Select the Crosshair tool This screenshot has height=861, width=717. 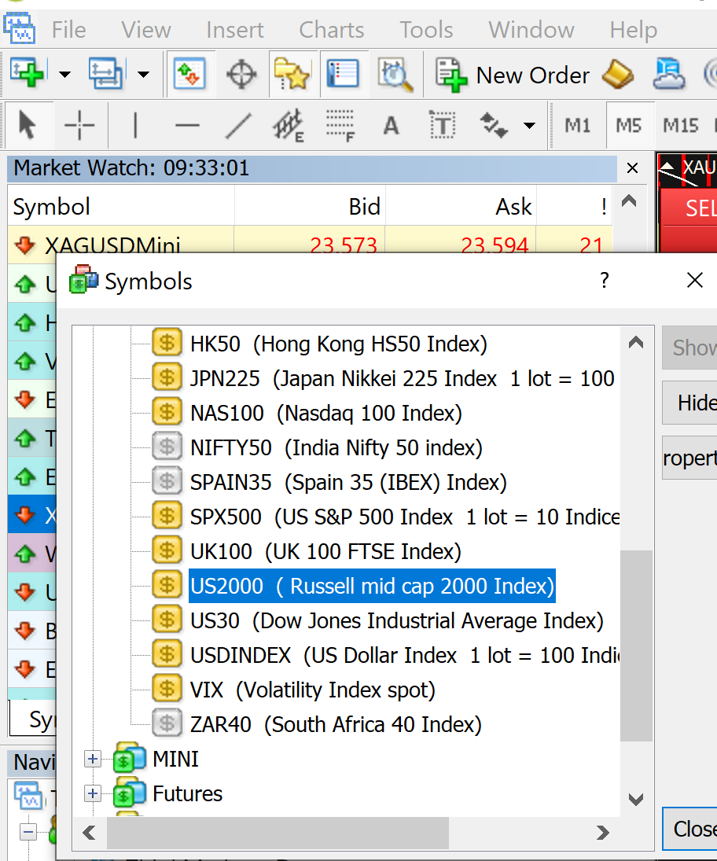[x=79, y=125]
